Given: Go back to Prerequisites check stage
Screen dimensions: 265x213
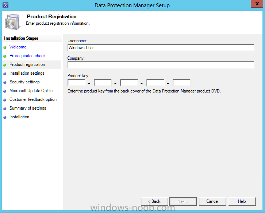Looking at the screenshot, I should (x=27, y=56).
